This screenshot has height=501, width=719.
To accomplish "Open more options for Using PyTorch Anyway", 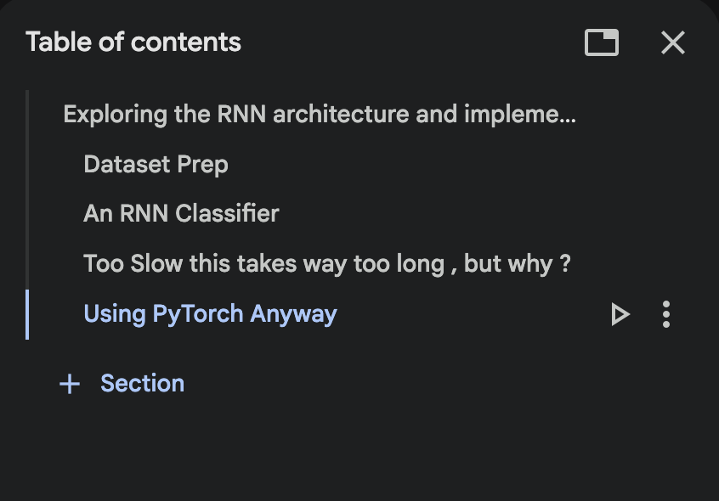I will tap(666, 315).
